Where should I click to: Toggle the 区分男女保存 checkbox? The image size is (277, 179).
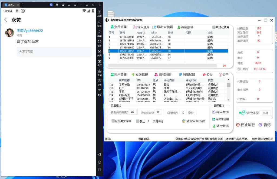(113, 121)
